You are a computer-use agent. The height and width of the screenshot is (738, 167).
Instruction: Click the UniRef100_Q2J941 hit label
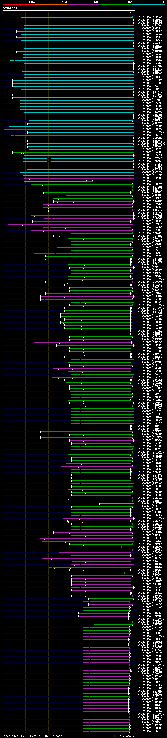150,377
